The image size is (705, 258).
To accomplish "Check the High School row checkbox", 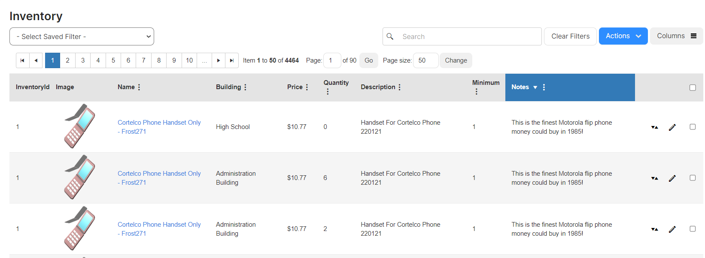I will click(x=693, y=127).
